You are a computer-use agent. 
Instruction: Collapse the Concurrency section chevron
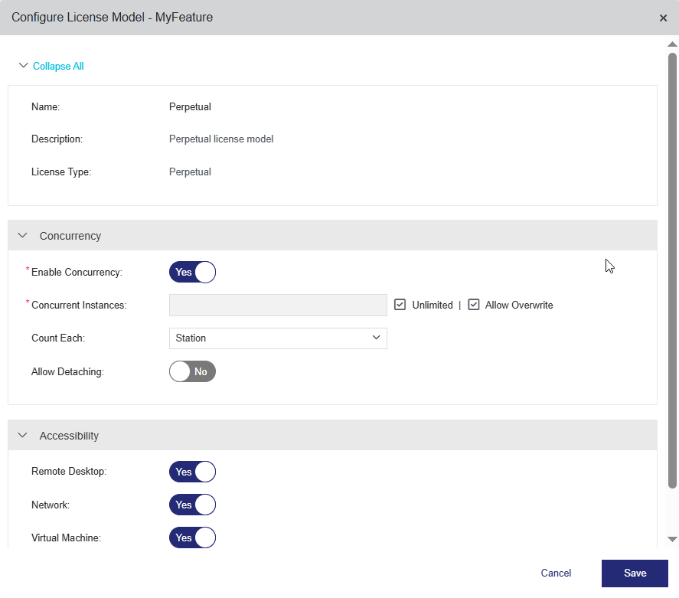tap(22, 236)
